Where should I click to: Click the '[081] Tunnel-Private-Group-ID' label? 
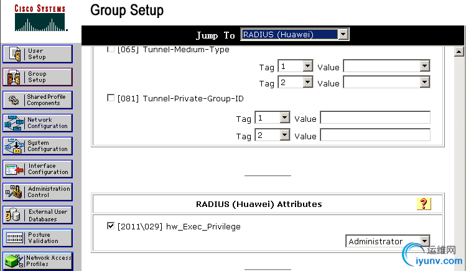pos(180,99)
